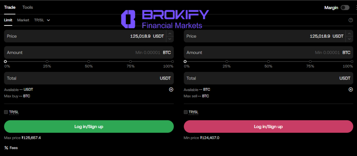
Task: Click the buy-side Amount input field
Action: coord(70,52)
